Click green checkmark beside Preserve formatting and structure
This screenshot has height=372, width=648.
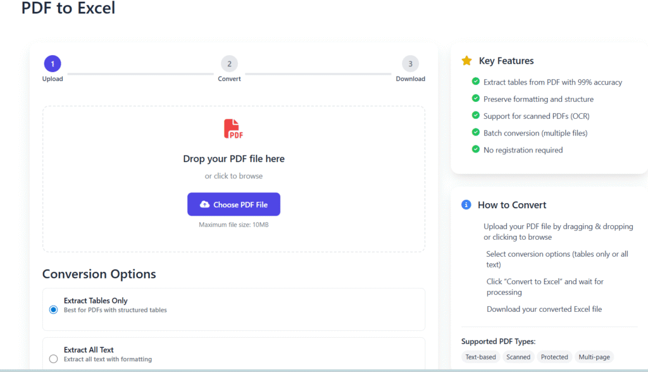click(x=476, y=99)
